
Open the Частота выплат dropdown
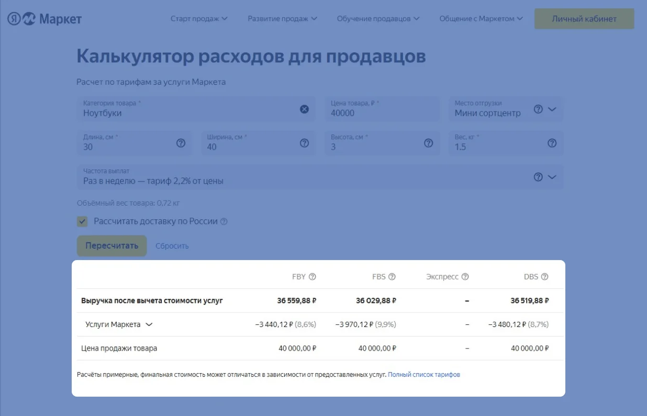tap(552, 177)
